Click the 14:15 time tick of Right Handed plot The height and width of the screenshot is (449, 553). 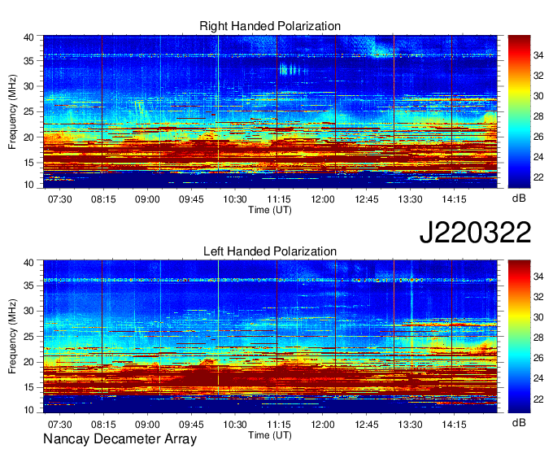click(454, 199)
